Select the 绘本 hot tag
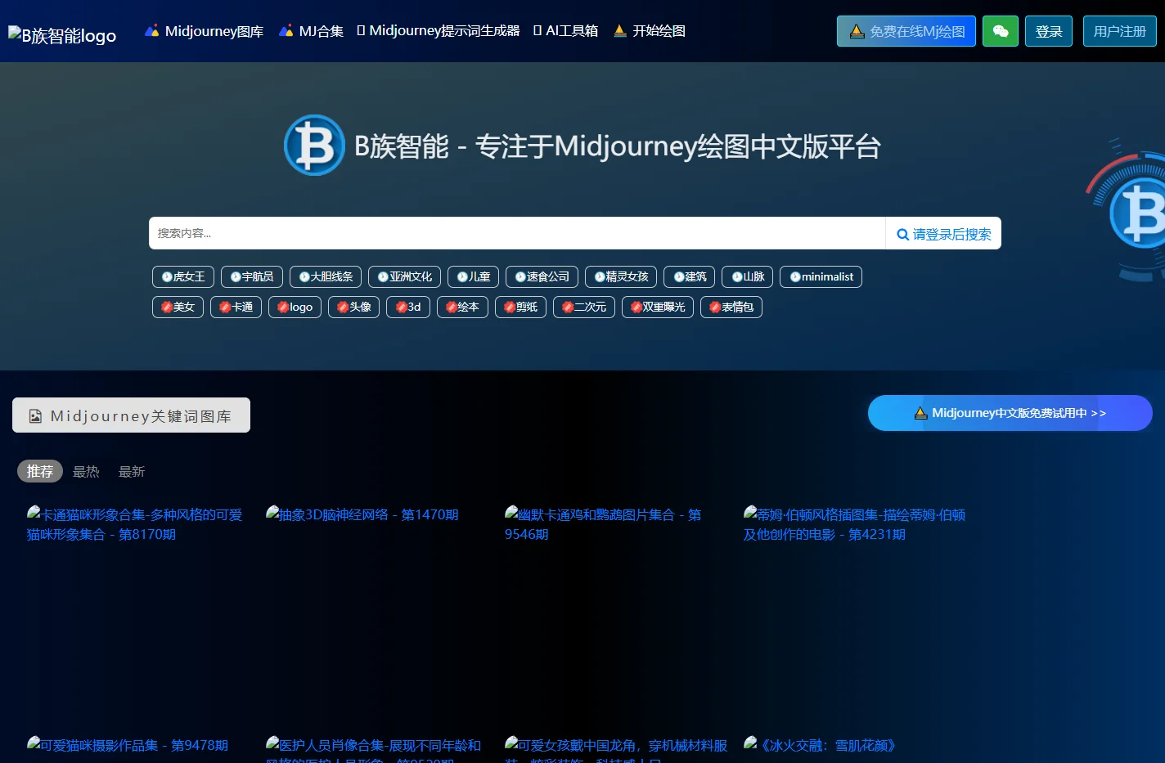1165x763 pixels. click(x=462, y=307)
